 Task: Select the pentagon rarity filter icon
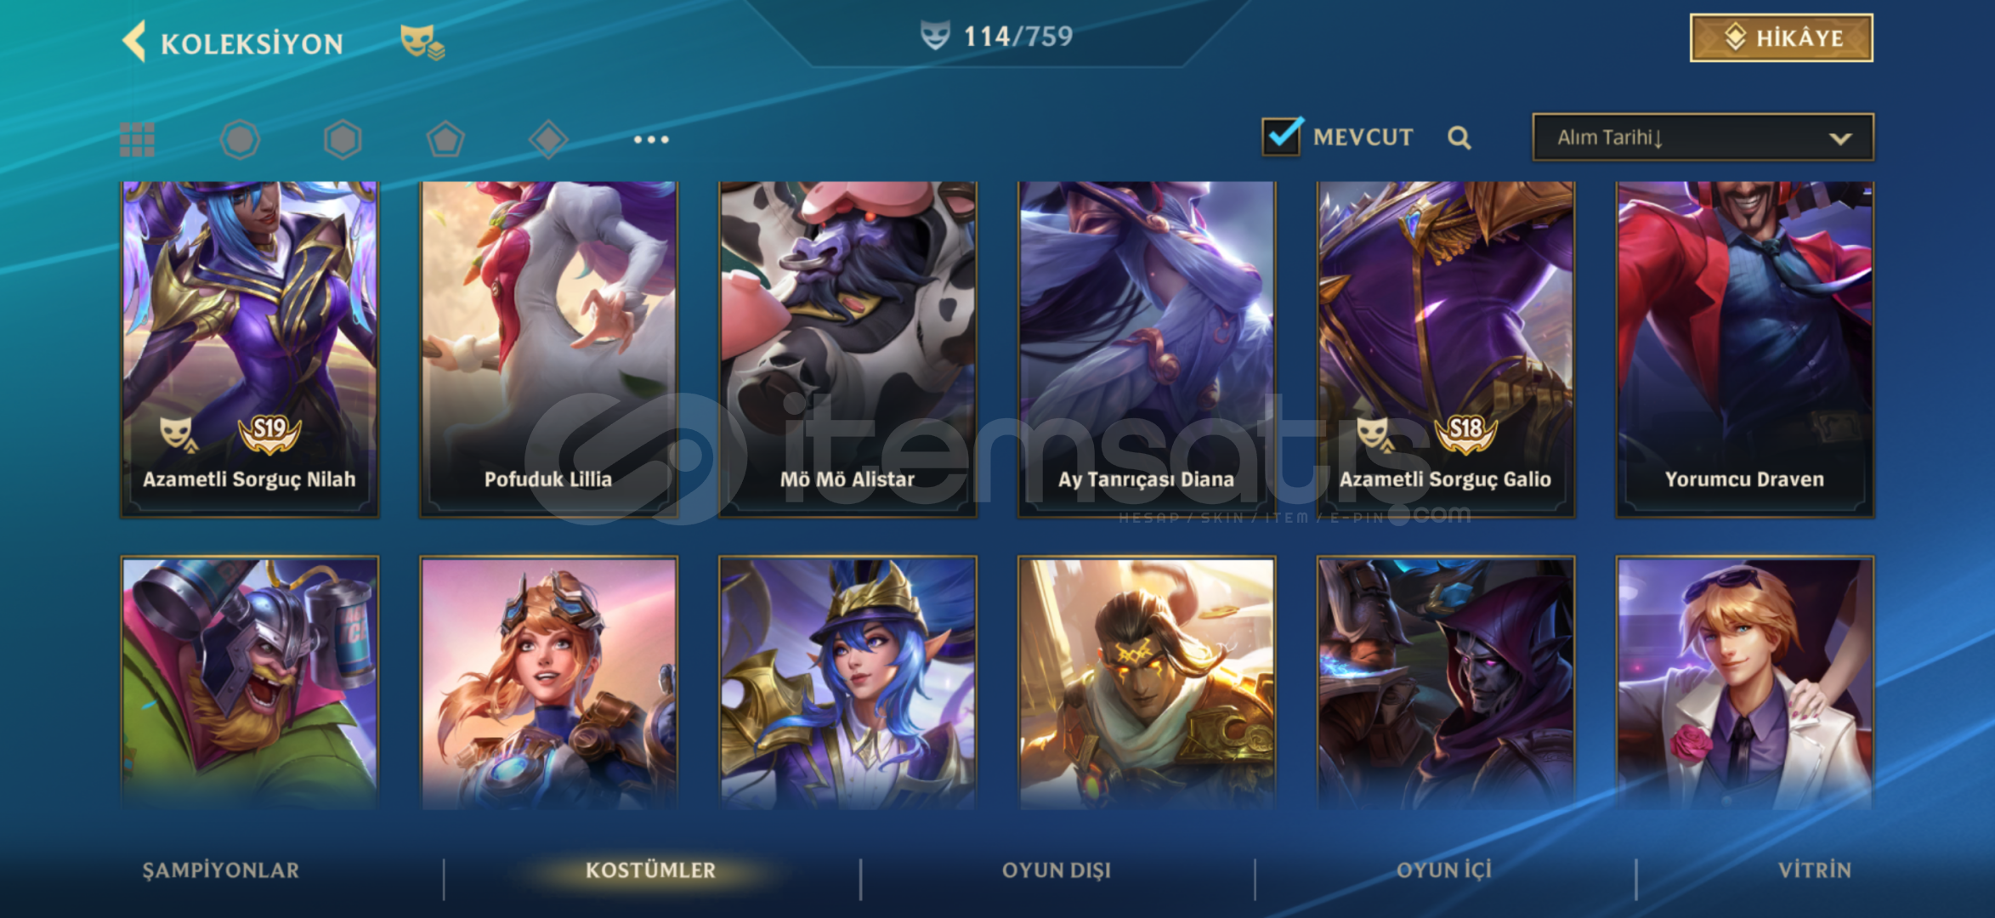[445, 139]
